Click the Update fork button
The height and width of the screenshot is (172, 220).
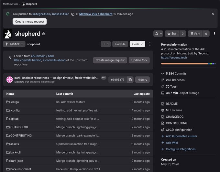point(139,60)
